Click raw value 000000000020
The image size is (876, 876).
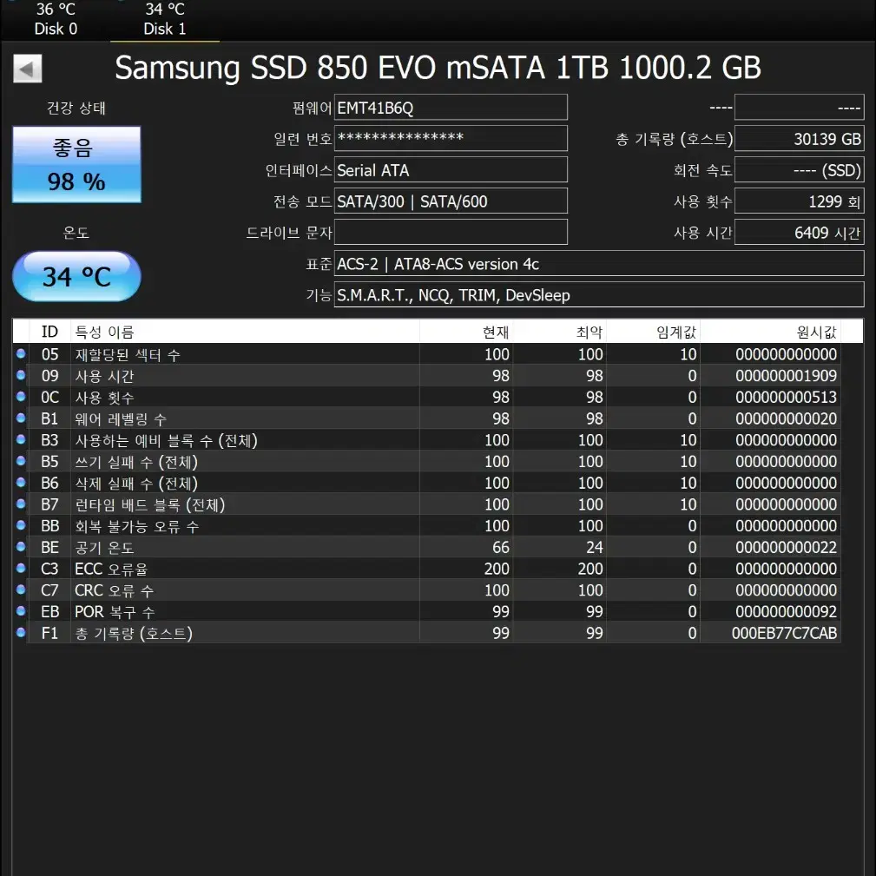coord(786,418)
